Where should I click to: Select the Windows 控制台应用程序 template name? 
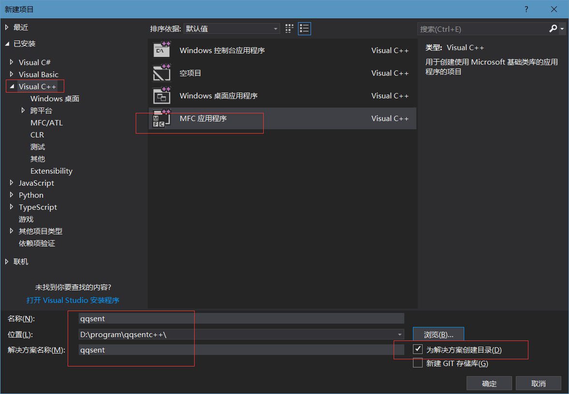[222, 50]
